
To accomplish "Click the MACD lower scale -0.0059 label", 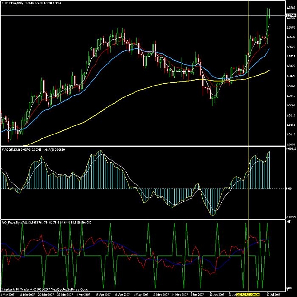I will pyautogui.click(x=291, y=217).
